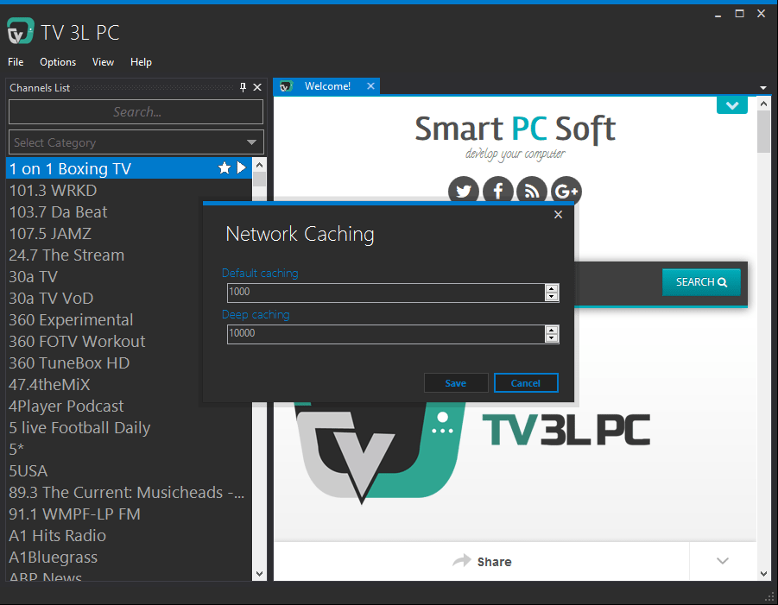The width and height of the screenshot is (778, 605).
Task: Select channel 101.3 WRKD
Action: pyautogui.click(x=129, y=190)
